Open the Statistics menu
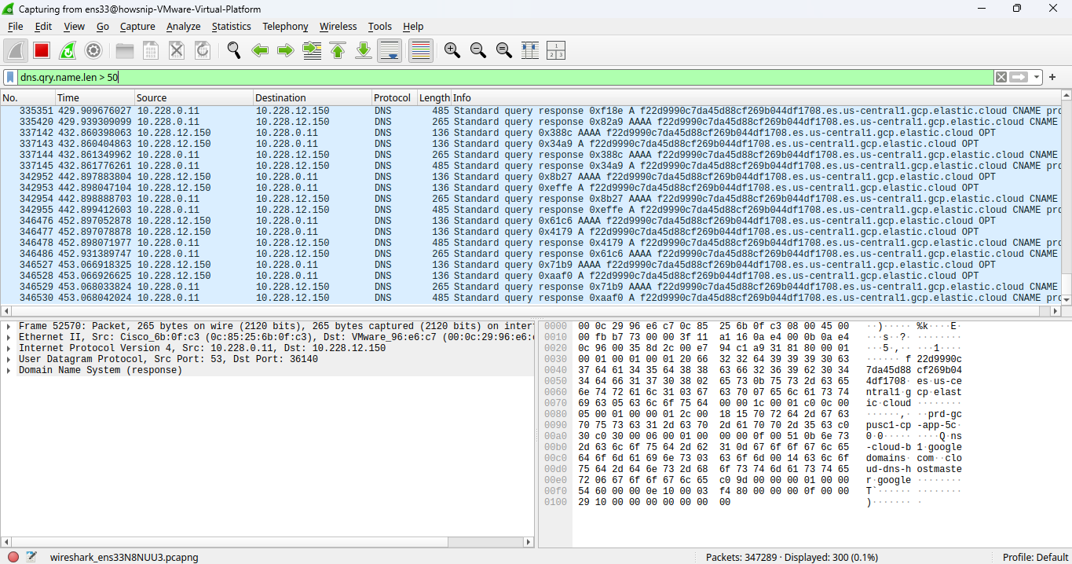1072x564 pixels. click(232, 26)
